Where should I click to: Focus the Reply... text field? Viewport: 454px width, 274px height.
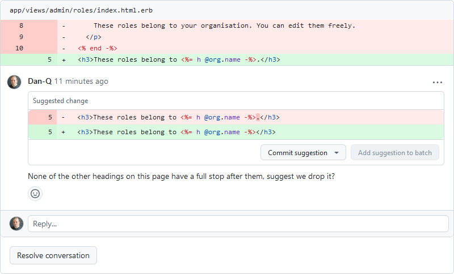[238, 224]
